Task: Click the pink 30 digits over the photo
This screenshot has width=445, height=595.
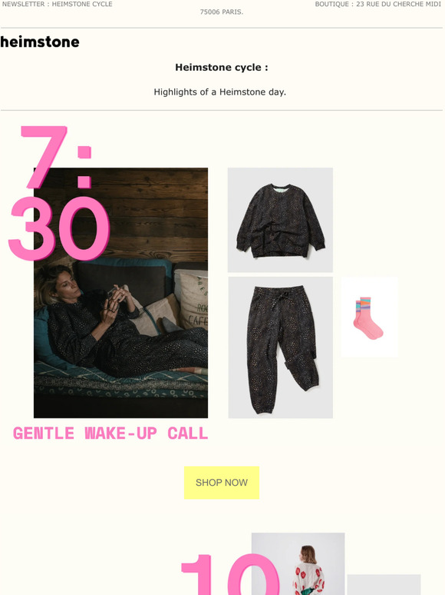Action: [x=59, y=229]
